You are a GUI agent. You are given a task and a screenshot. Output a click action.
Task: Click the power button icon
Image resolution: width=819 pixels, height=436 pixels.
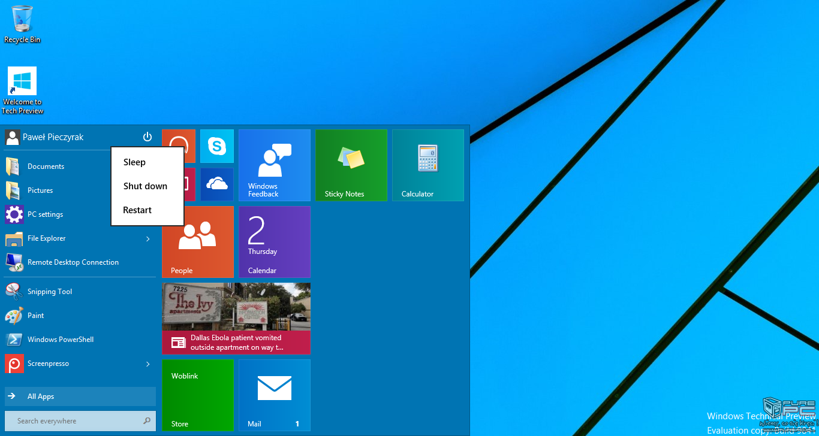[x=147, y=137]
